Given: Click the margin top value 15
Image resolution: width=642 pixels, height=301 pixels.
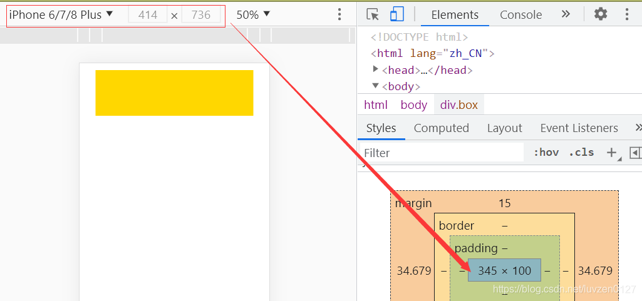Looking at the screenshot, I should 504,203.
